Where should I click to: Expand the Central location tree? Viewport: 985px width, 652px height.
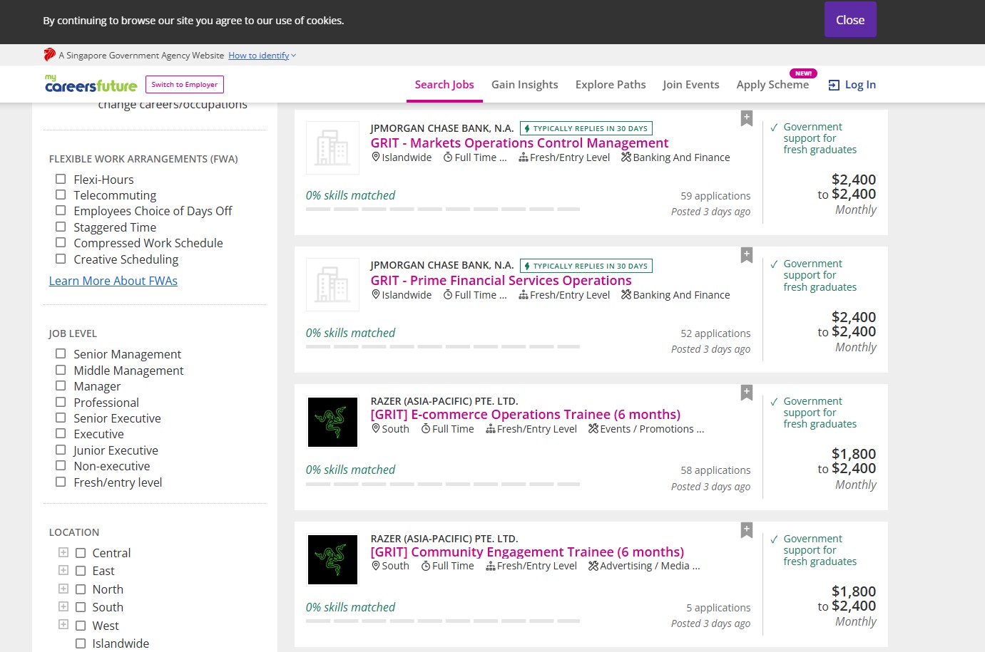tap(63, 553)
